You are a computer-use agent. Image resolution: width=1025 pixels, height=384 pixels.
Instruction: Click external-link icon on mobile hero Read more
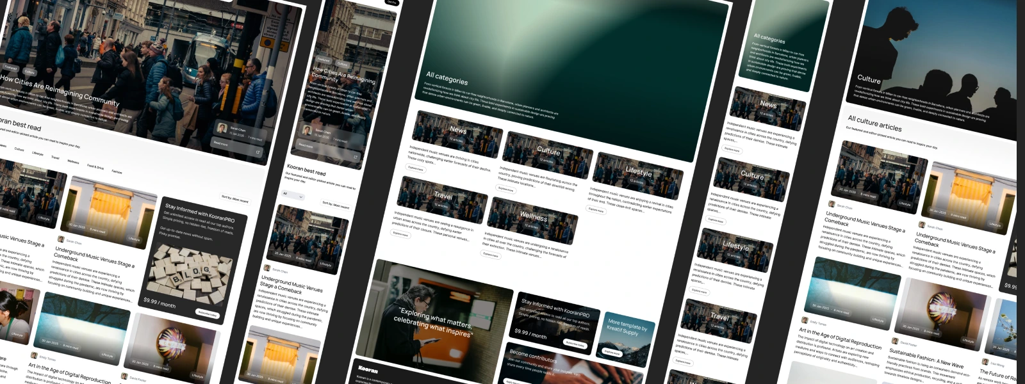click(355, 157)
